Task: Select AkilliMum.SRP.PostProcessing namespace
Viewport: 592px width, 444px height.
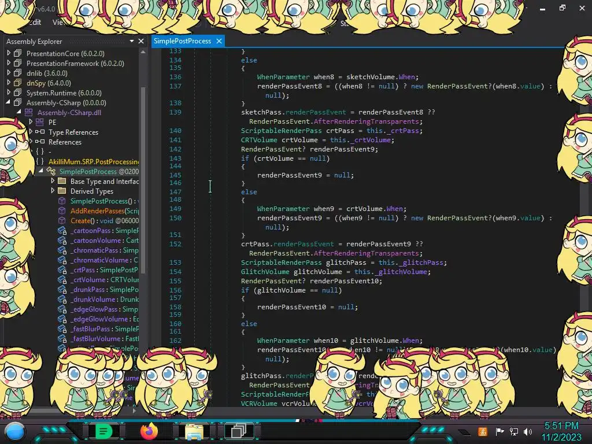Action: [93, 162]
